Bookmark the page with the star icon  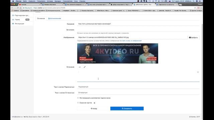coord(195,8)
